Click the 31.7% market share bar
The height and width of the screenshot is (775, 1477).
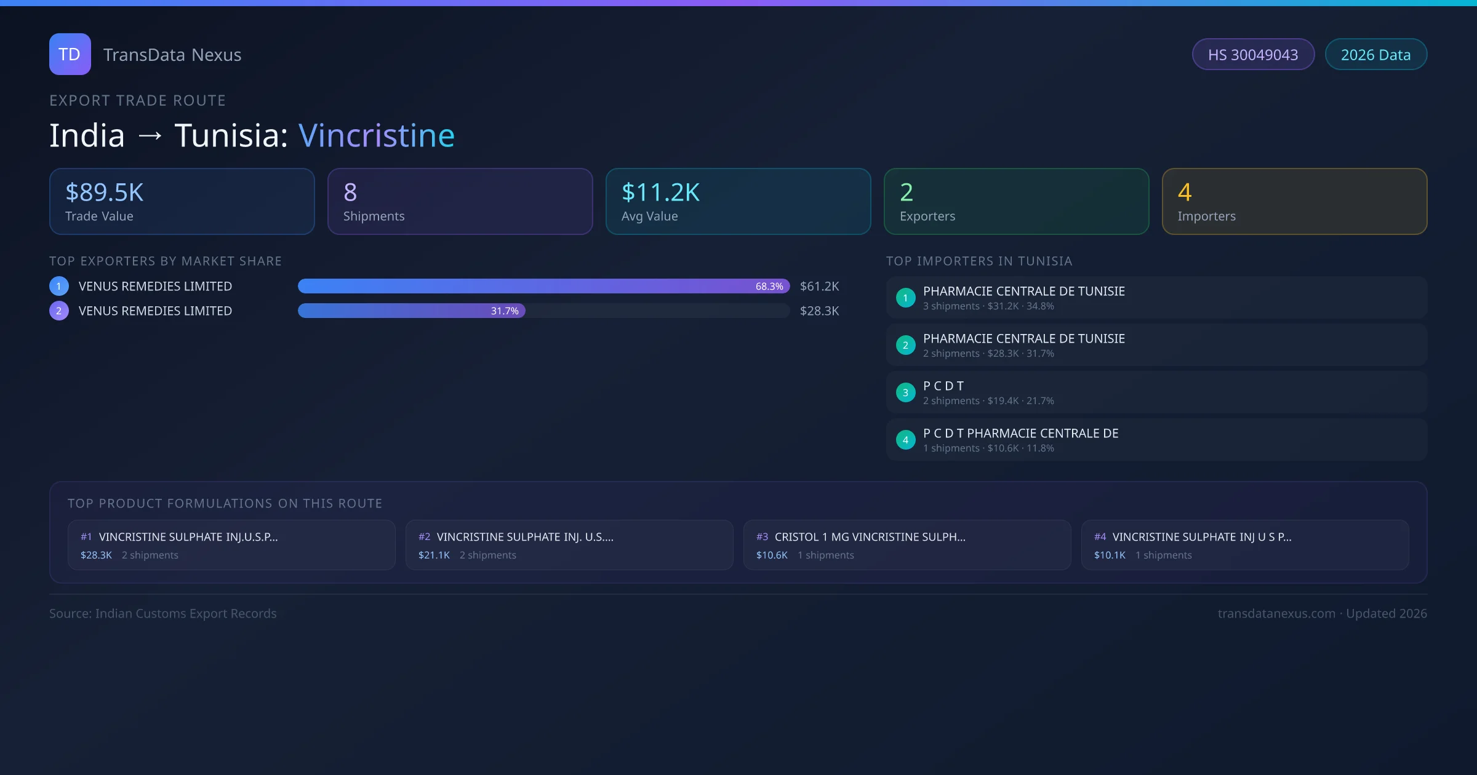coord(411,311)
